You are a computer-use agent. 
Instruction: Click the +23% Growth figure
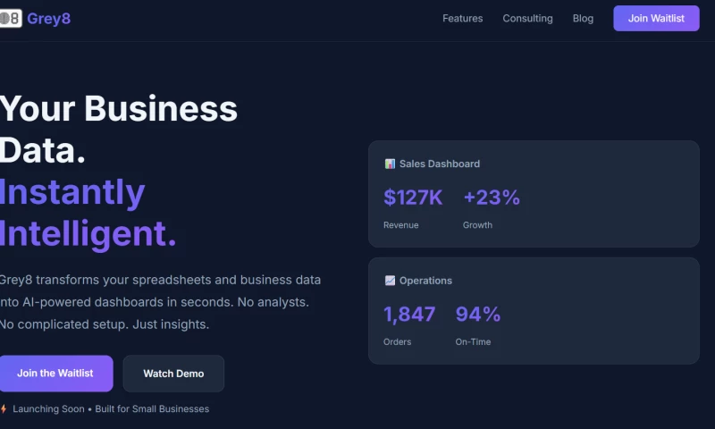[x=492, y=198]
